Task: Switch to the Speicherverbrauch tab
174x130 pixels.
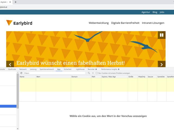Action: click(x=47, y=69)
